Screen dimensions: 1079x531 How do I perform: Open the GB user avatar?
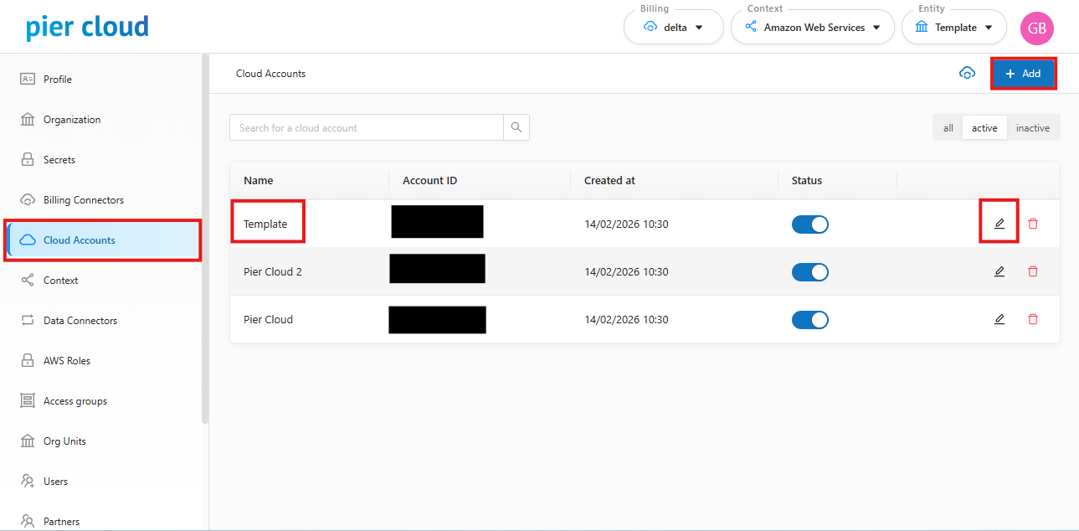coord(1036,28)
